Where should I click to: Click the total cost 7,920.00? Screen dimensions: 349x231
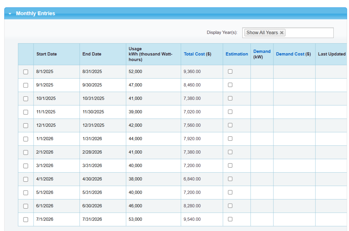tap(192, 138)
